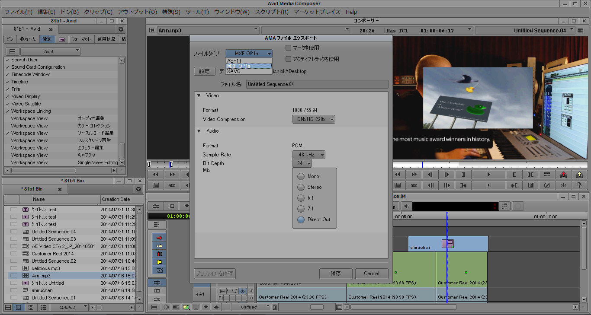Toggle the checkbox beside Arm.mp3 in bin
Image resolution: width=591 pixels, height=315 pixels.
14,276
